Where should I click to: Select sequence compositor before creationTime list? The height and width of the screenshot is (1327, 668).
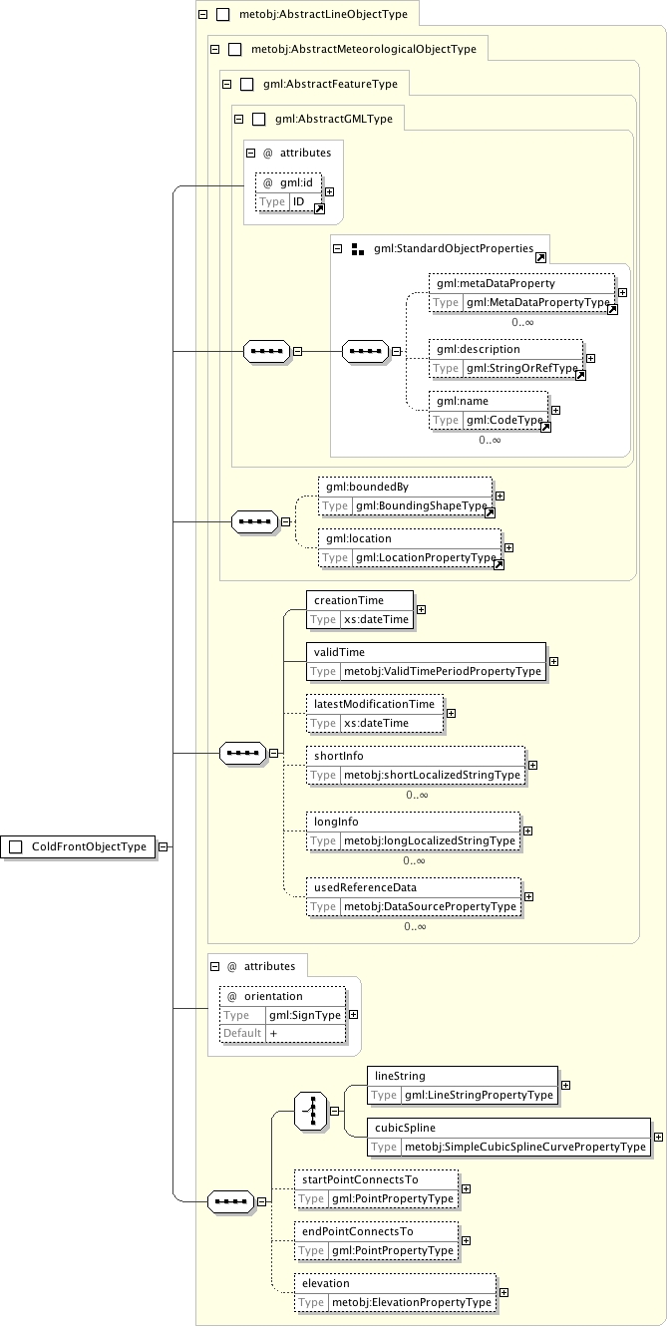(x=242, y=753)
